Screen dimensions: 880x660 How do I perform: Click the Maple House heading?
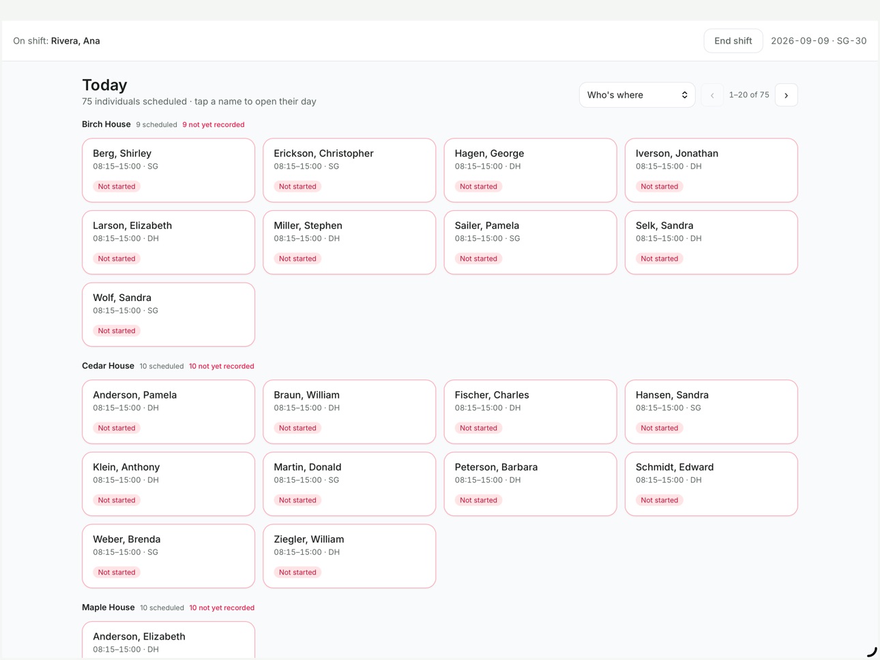pos(108,607)
